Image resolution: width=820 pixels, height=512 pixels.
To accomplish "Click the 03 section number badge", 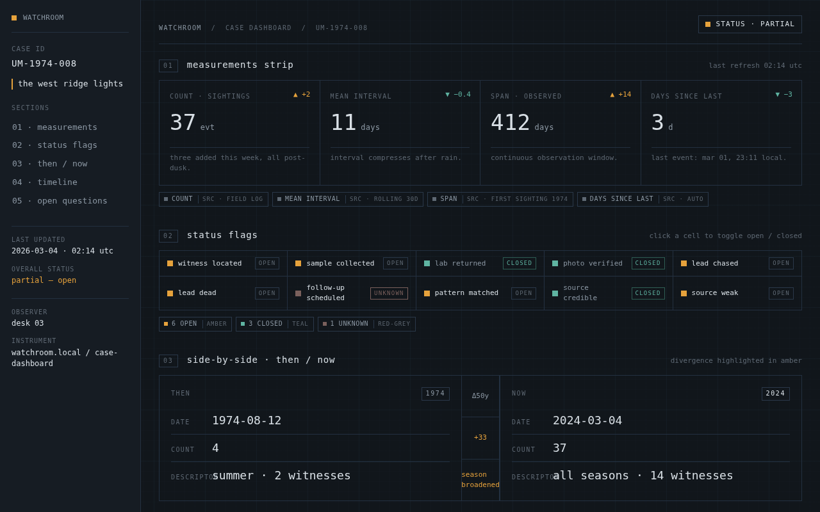I will (x=168, y=361).
